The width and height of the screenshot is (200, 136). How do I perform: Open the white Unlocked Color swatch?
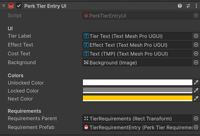click(x=137, y=82)
